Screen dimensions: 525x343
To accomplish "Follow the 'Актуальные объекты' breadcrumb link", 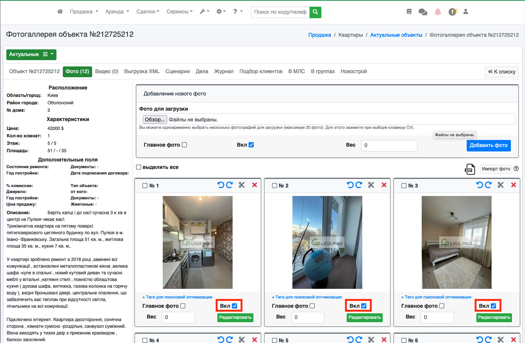I will (396, 35).
